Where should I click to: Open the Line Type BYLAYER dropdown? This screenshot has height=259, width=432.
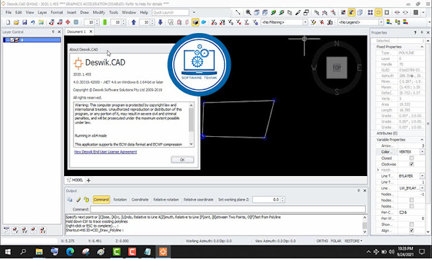pos(422,176)
